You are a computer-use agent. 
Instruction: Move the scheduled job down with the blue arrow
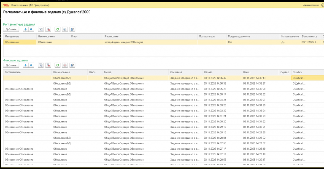click(31, 29)
